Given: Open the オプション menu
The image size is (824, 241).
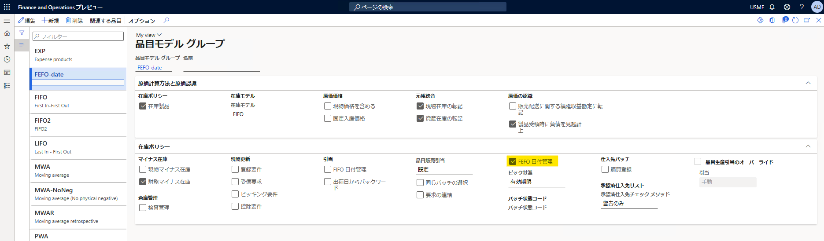Looking at the screenshot, I should click(142, 21).
